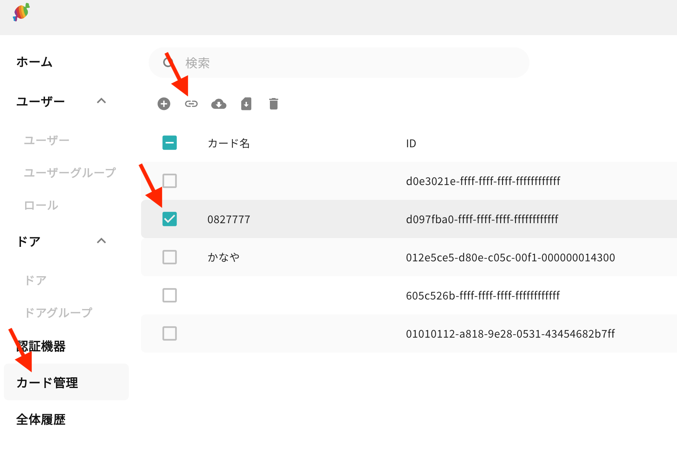Uncheck the 0827777 card checkbox
This screenshot has height=454, width=677.
point(170,219)
